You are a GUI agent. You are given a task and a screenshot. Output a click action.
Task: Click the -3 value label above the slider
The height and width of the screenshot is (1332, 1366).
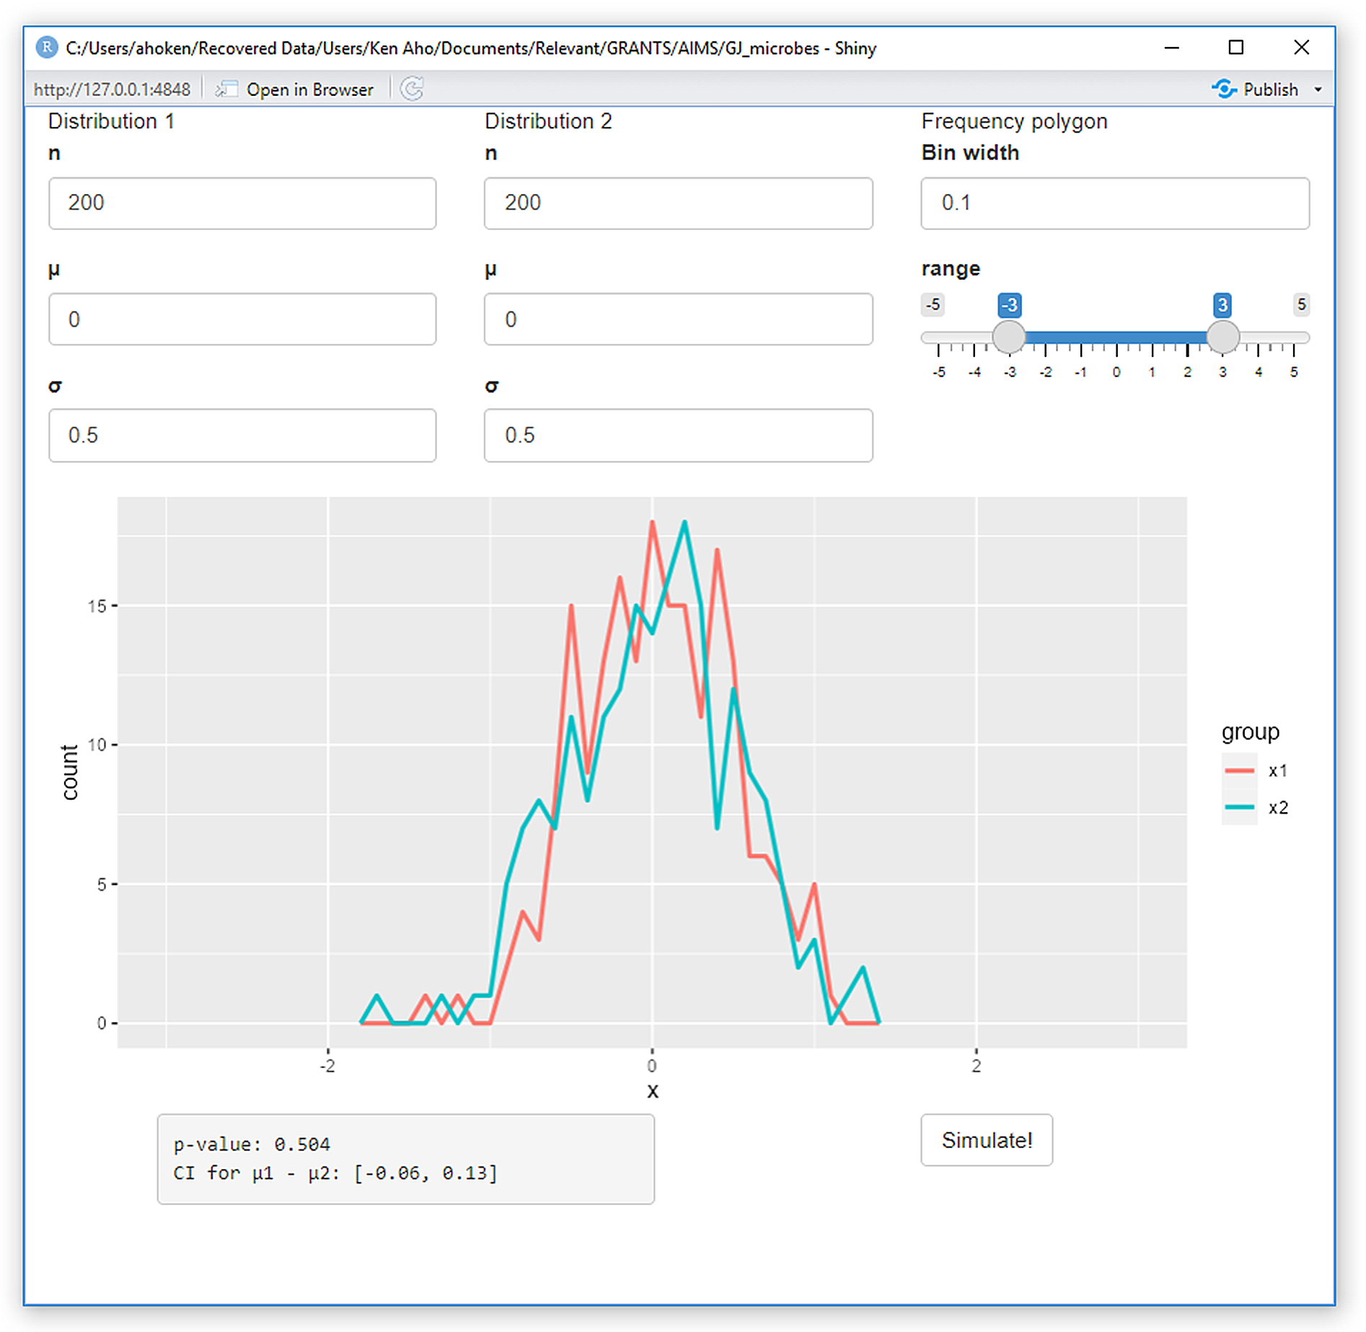[1009, 305]
